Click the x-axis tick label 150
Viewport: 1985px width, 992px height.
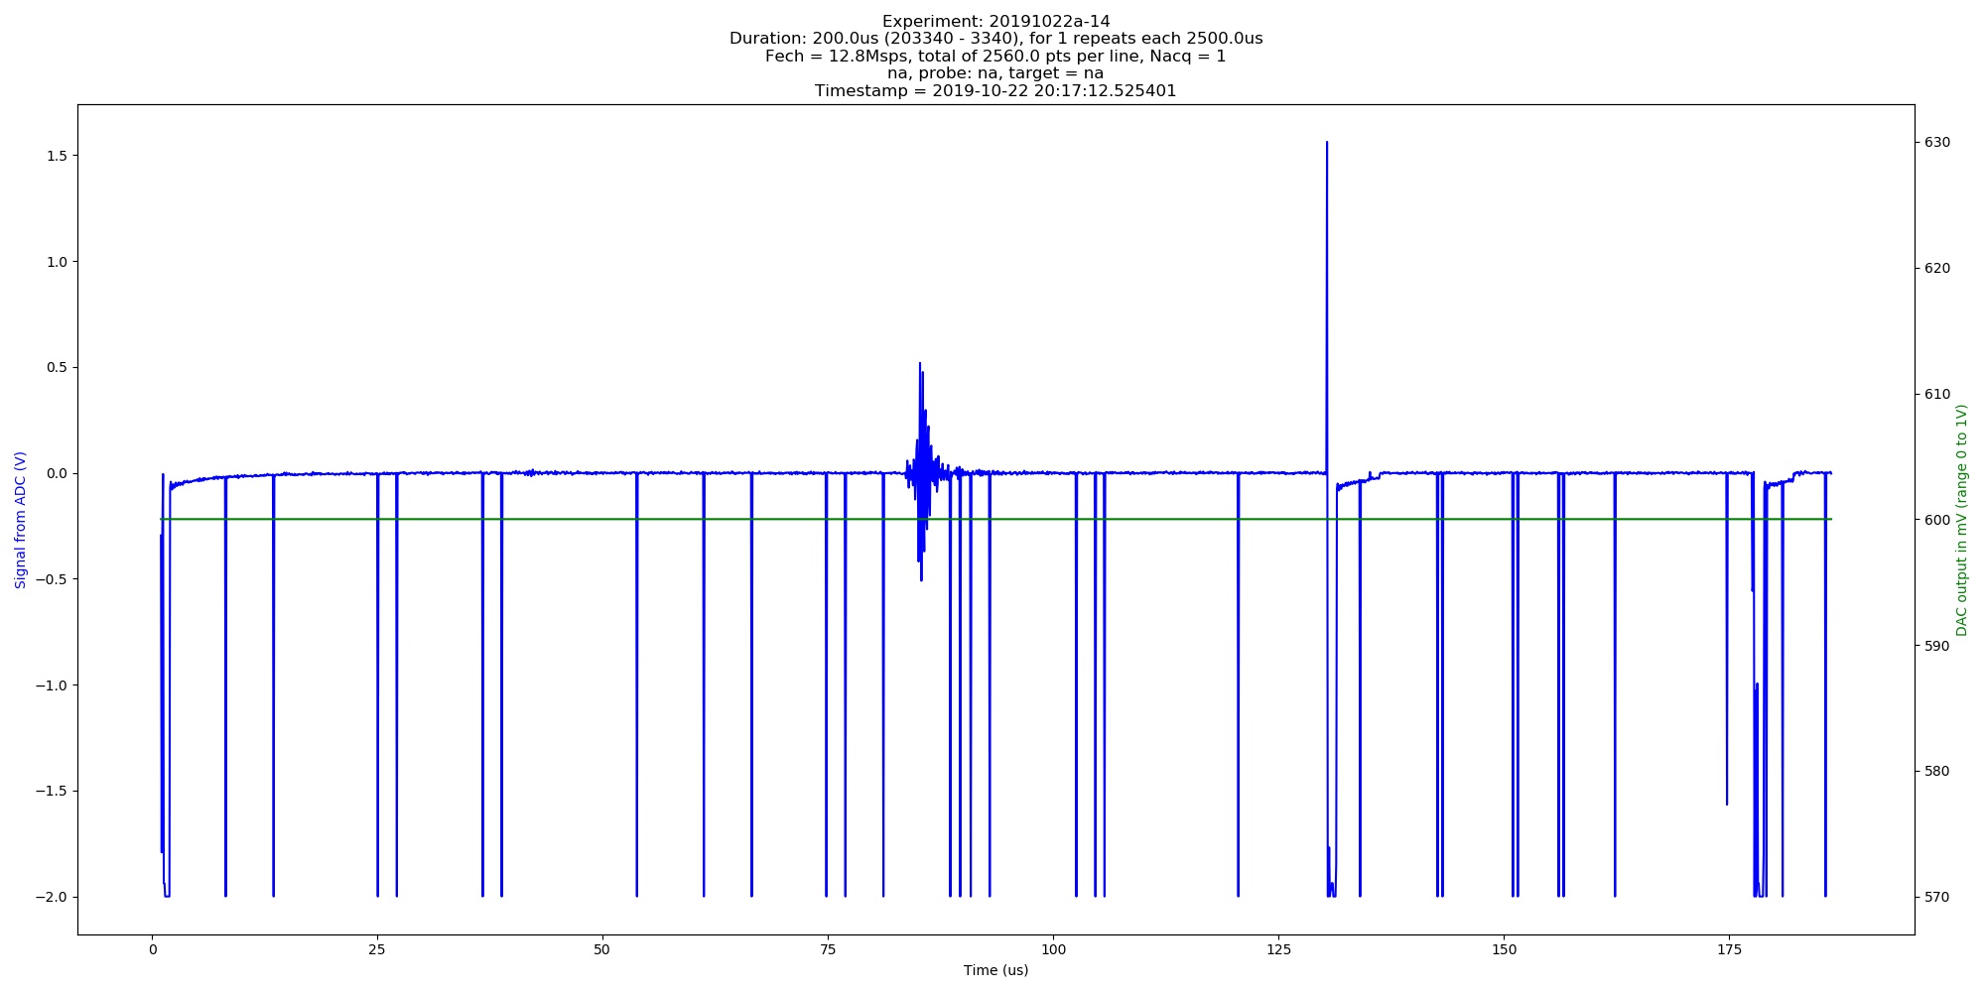1504,949
